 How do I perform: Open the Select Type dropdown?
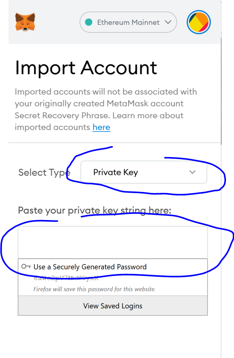(144, 172)
